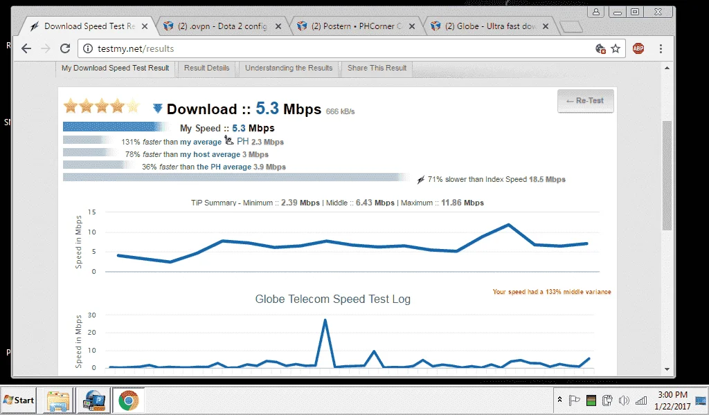Close the Postern PHCorner tab
Viewport: 709px width, 415px height.
412,27
